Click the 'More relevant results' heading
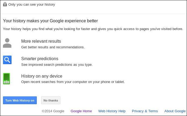The height and width of the screenshot is (116, 187). [41, 41]
